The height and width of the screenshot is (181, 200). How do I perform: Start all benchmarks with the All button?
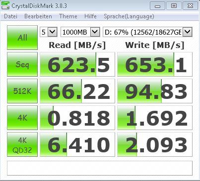tap(22, 38)
